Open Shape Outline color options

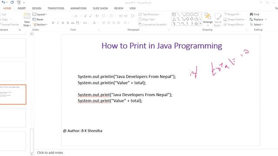click(x=235, y=19)
